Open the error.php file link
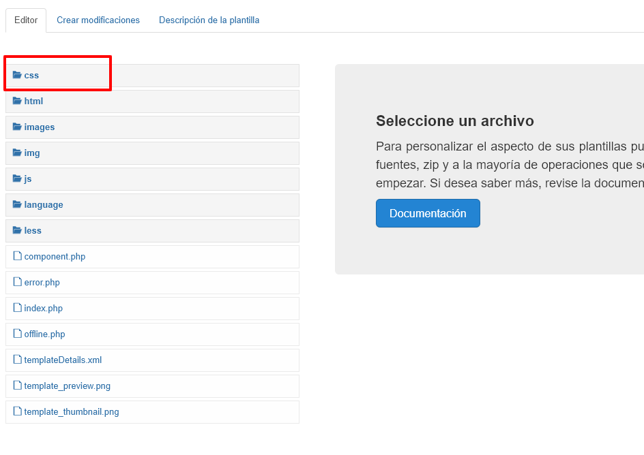This screenshot has height=455, width=644. click(42, 283)
